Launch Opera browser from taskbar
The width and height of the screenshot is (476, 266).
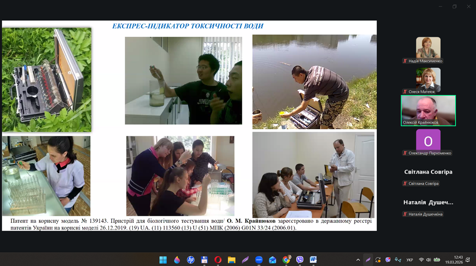point(218,259)
